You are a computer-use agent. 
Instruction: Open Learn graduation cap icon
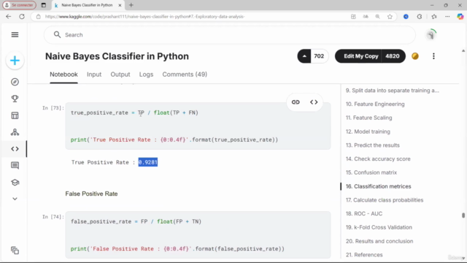15,182
